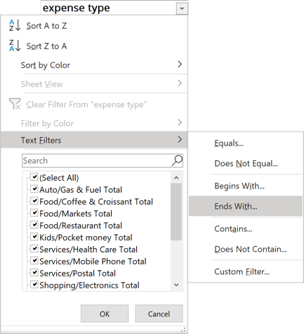The image size is (304, 334).
Task: Expand the Text Filters submenu arrow
Action: point(180,139)
